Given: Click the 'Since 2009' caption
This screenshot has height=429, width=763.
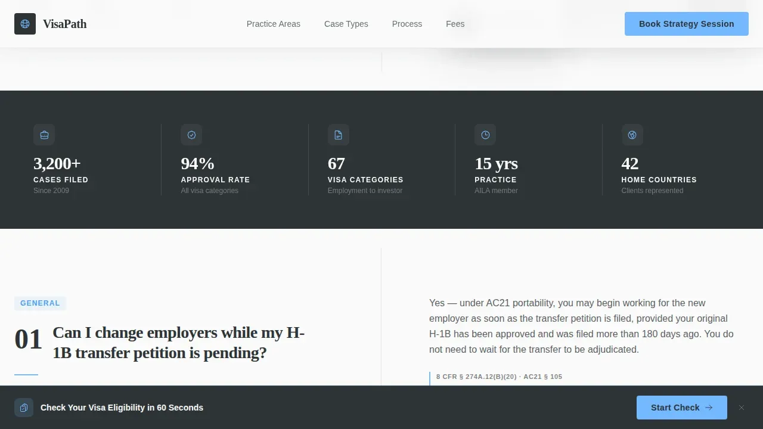Looking at the screenshot, I should (x=51, y=191).
